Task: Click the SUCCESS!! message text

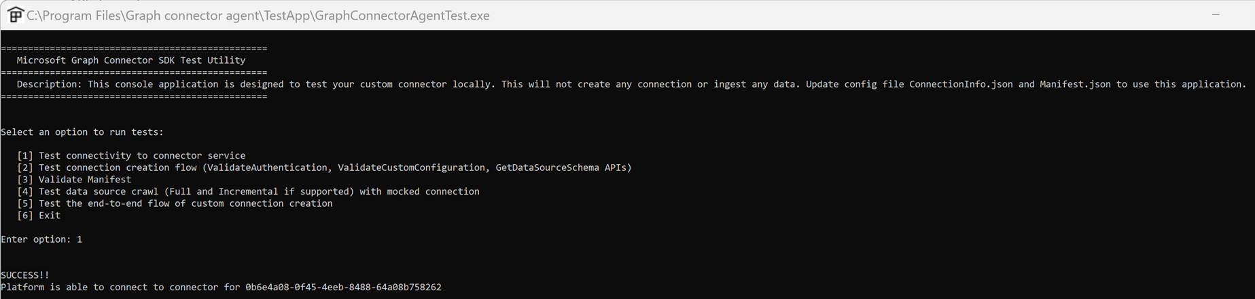Action: click(25, 275)
